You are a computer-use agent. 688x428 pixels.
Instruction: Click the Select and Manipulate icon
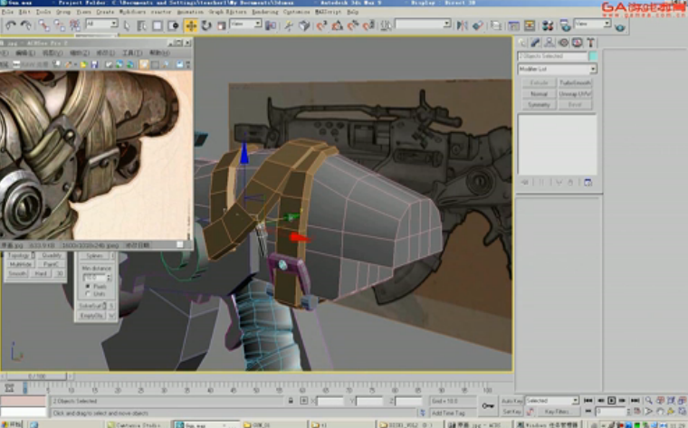pos(288,26)
